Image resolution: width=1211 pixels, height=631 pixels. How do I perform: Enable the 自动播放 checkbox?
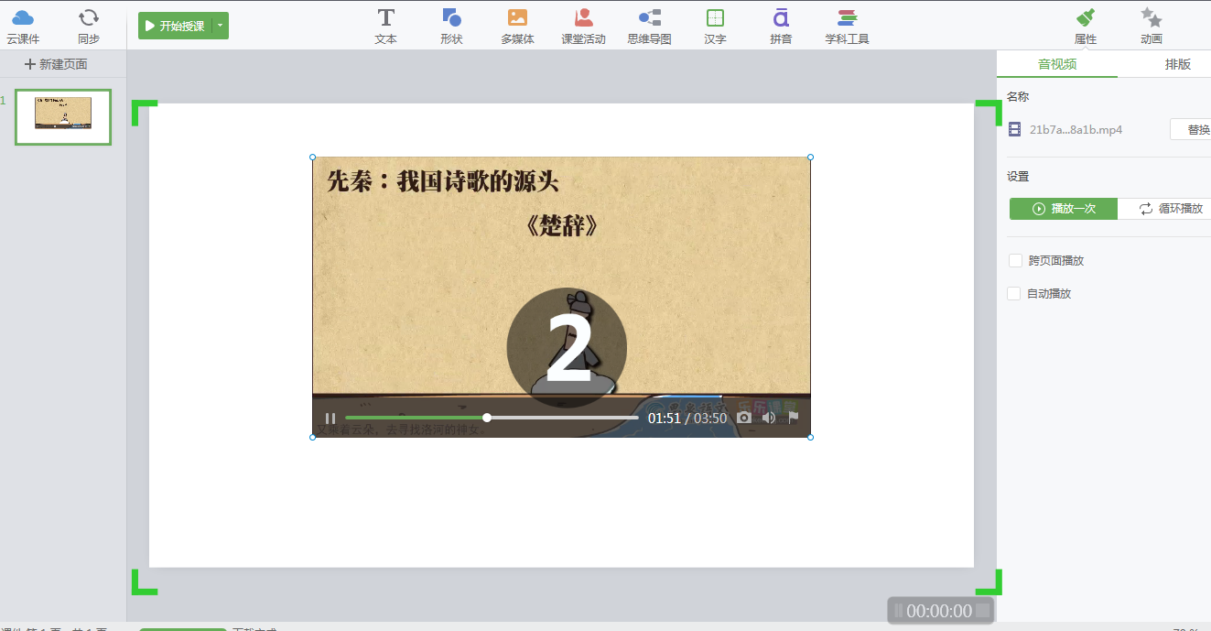[1014, 294]
